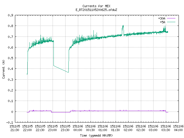Click the 0 y-axis tick label
The width and height of the screenshot is (184, 138).
12,112
